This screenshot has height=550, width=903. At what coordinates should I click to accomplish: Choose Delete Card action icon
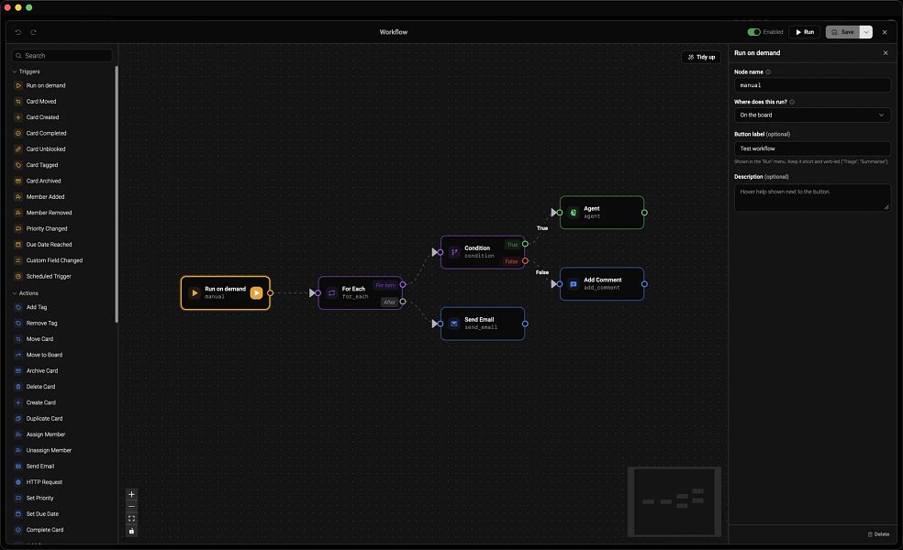tap(18, 387)
